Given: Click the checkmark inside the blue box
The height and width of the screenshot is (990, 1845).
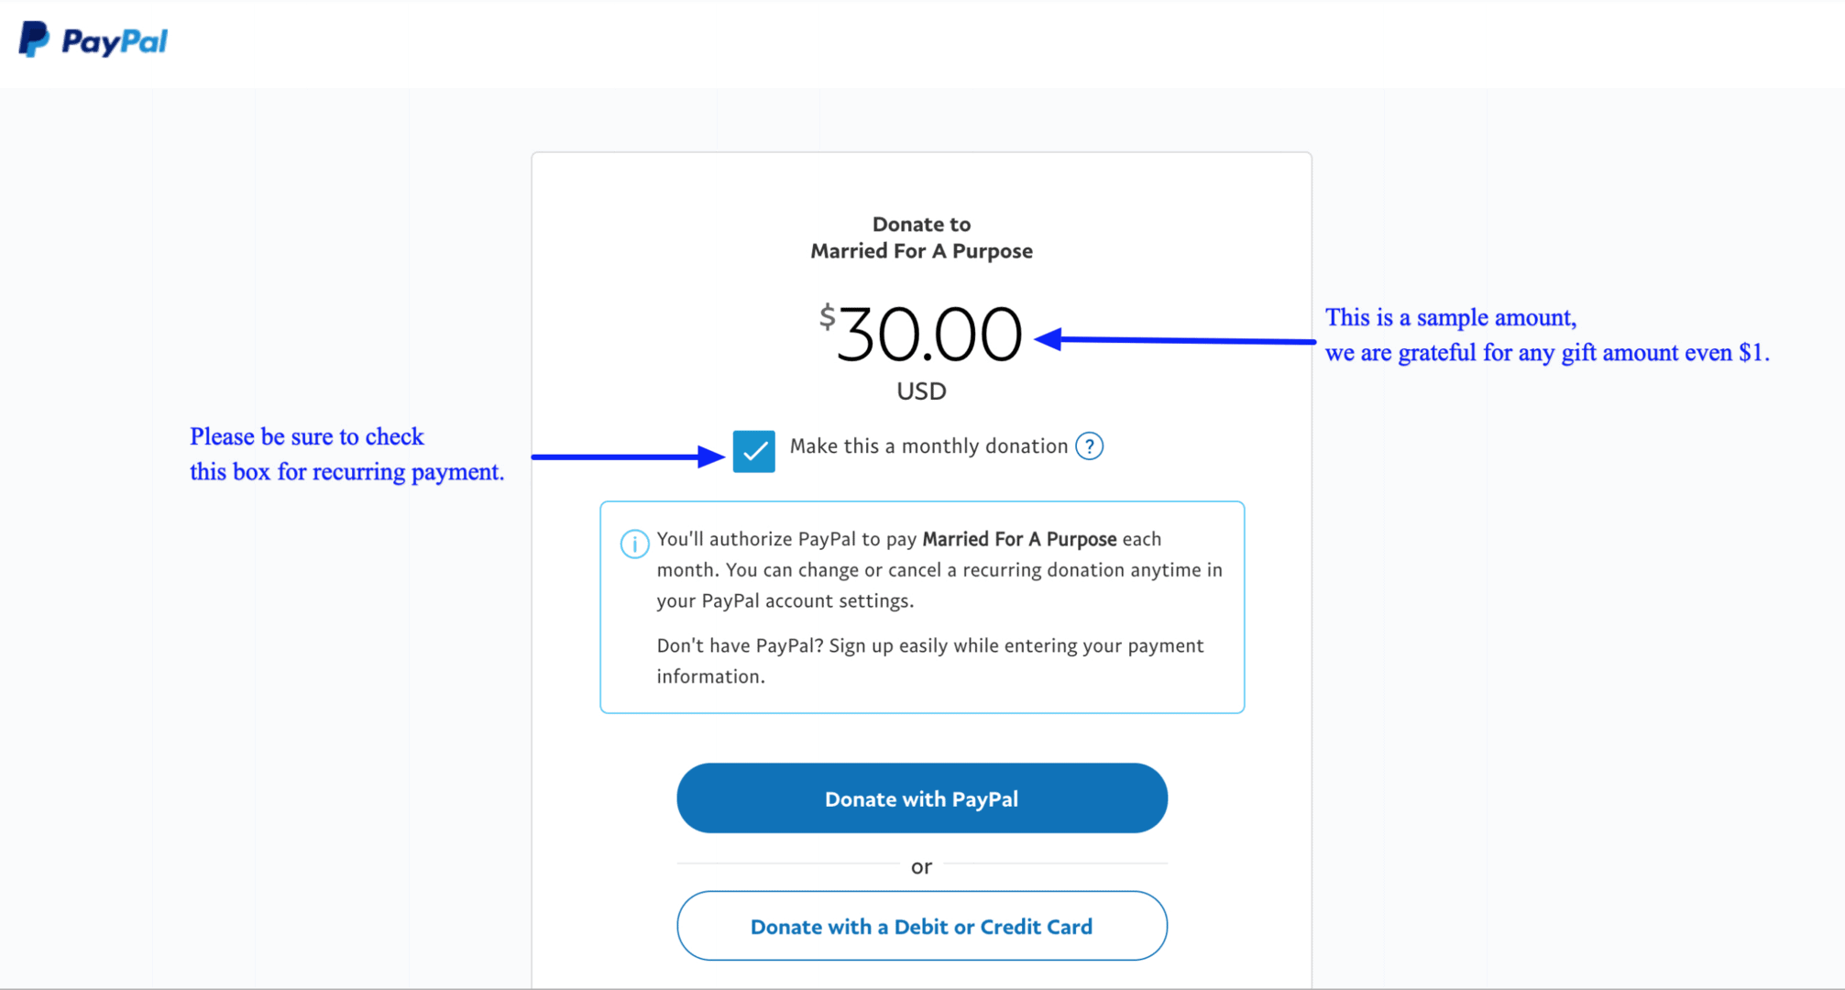Looking at the screenshot, I should [x=754, y=451].
